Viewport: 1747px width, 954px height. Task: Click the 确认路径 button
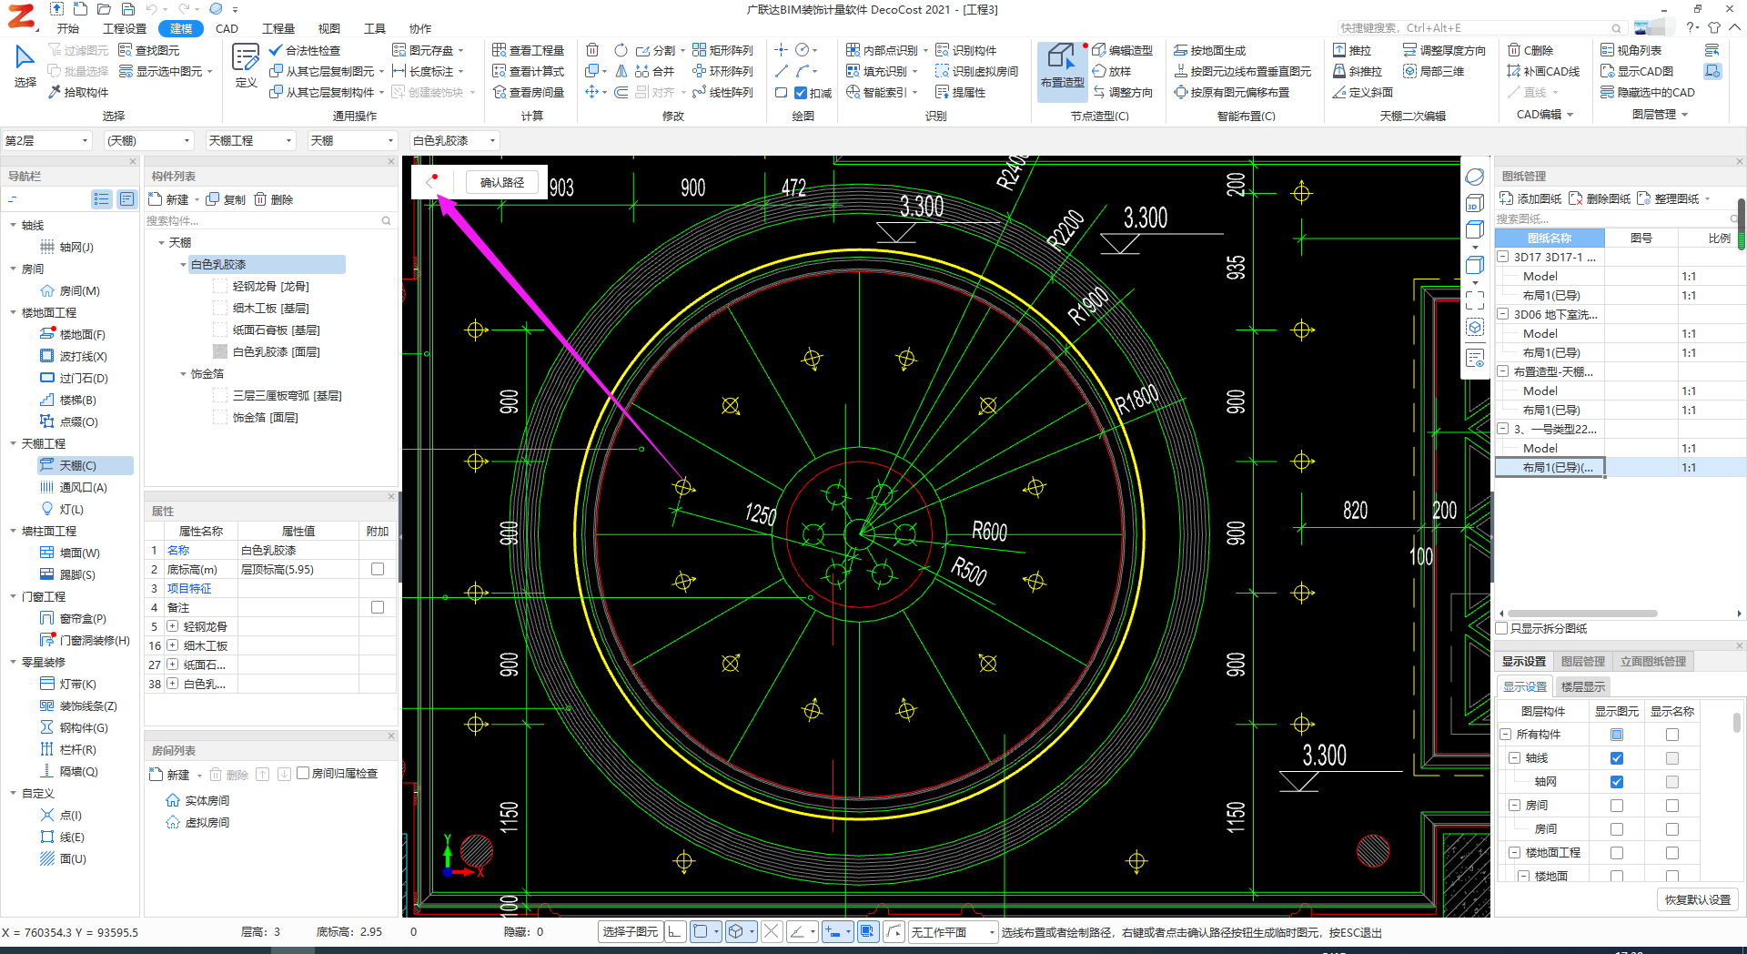502,182
